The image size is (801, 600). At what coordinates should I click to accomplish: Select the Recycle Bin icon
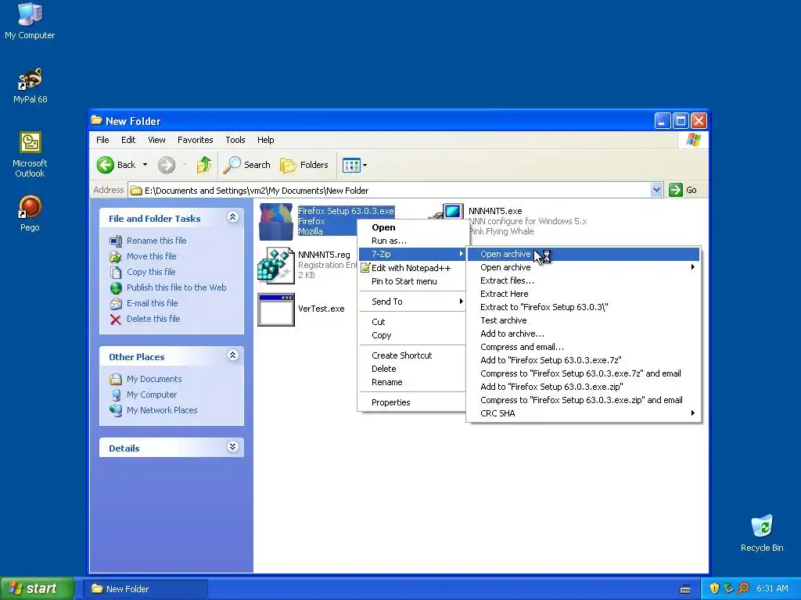762,533
